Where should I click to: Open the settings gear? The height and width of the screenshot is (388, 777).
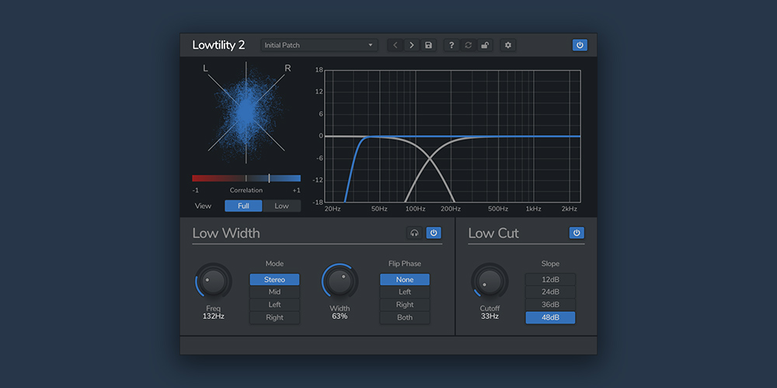coord(508,45)
